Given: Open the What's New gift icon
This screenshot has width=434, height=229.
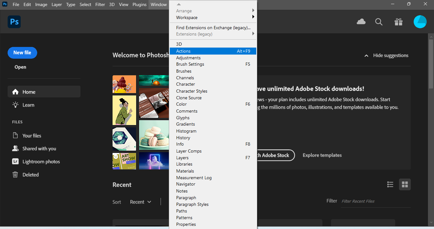Looking at the screenshot, I should [398, 22].
